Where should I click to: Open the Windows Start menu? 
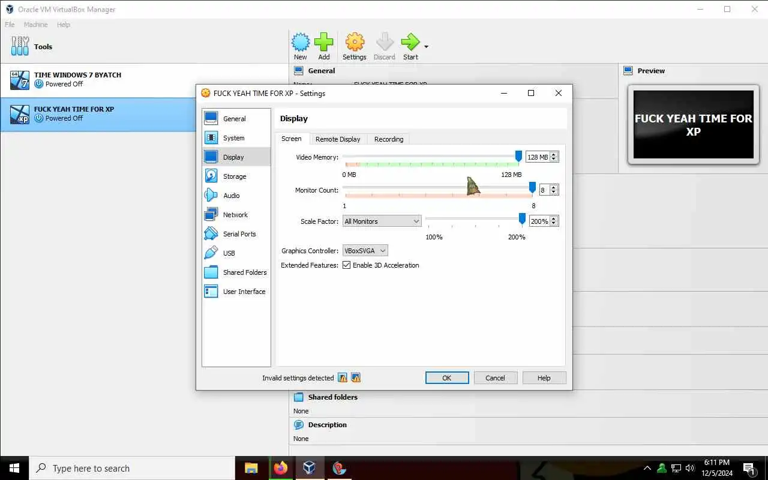pyautogui.click(x=14, y=468)
